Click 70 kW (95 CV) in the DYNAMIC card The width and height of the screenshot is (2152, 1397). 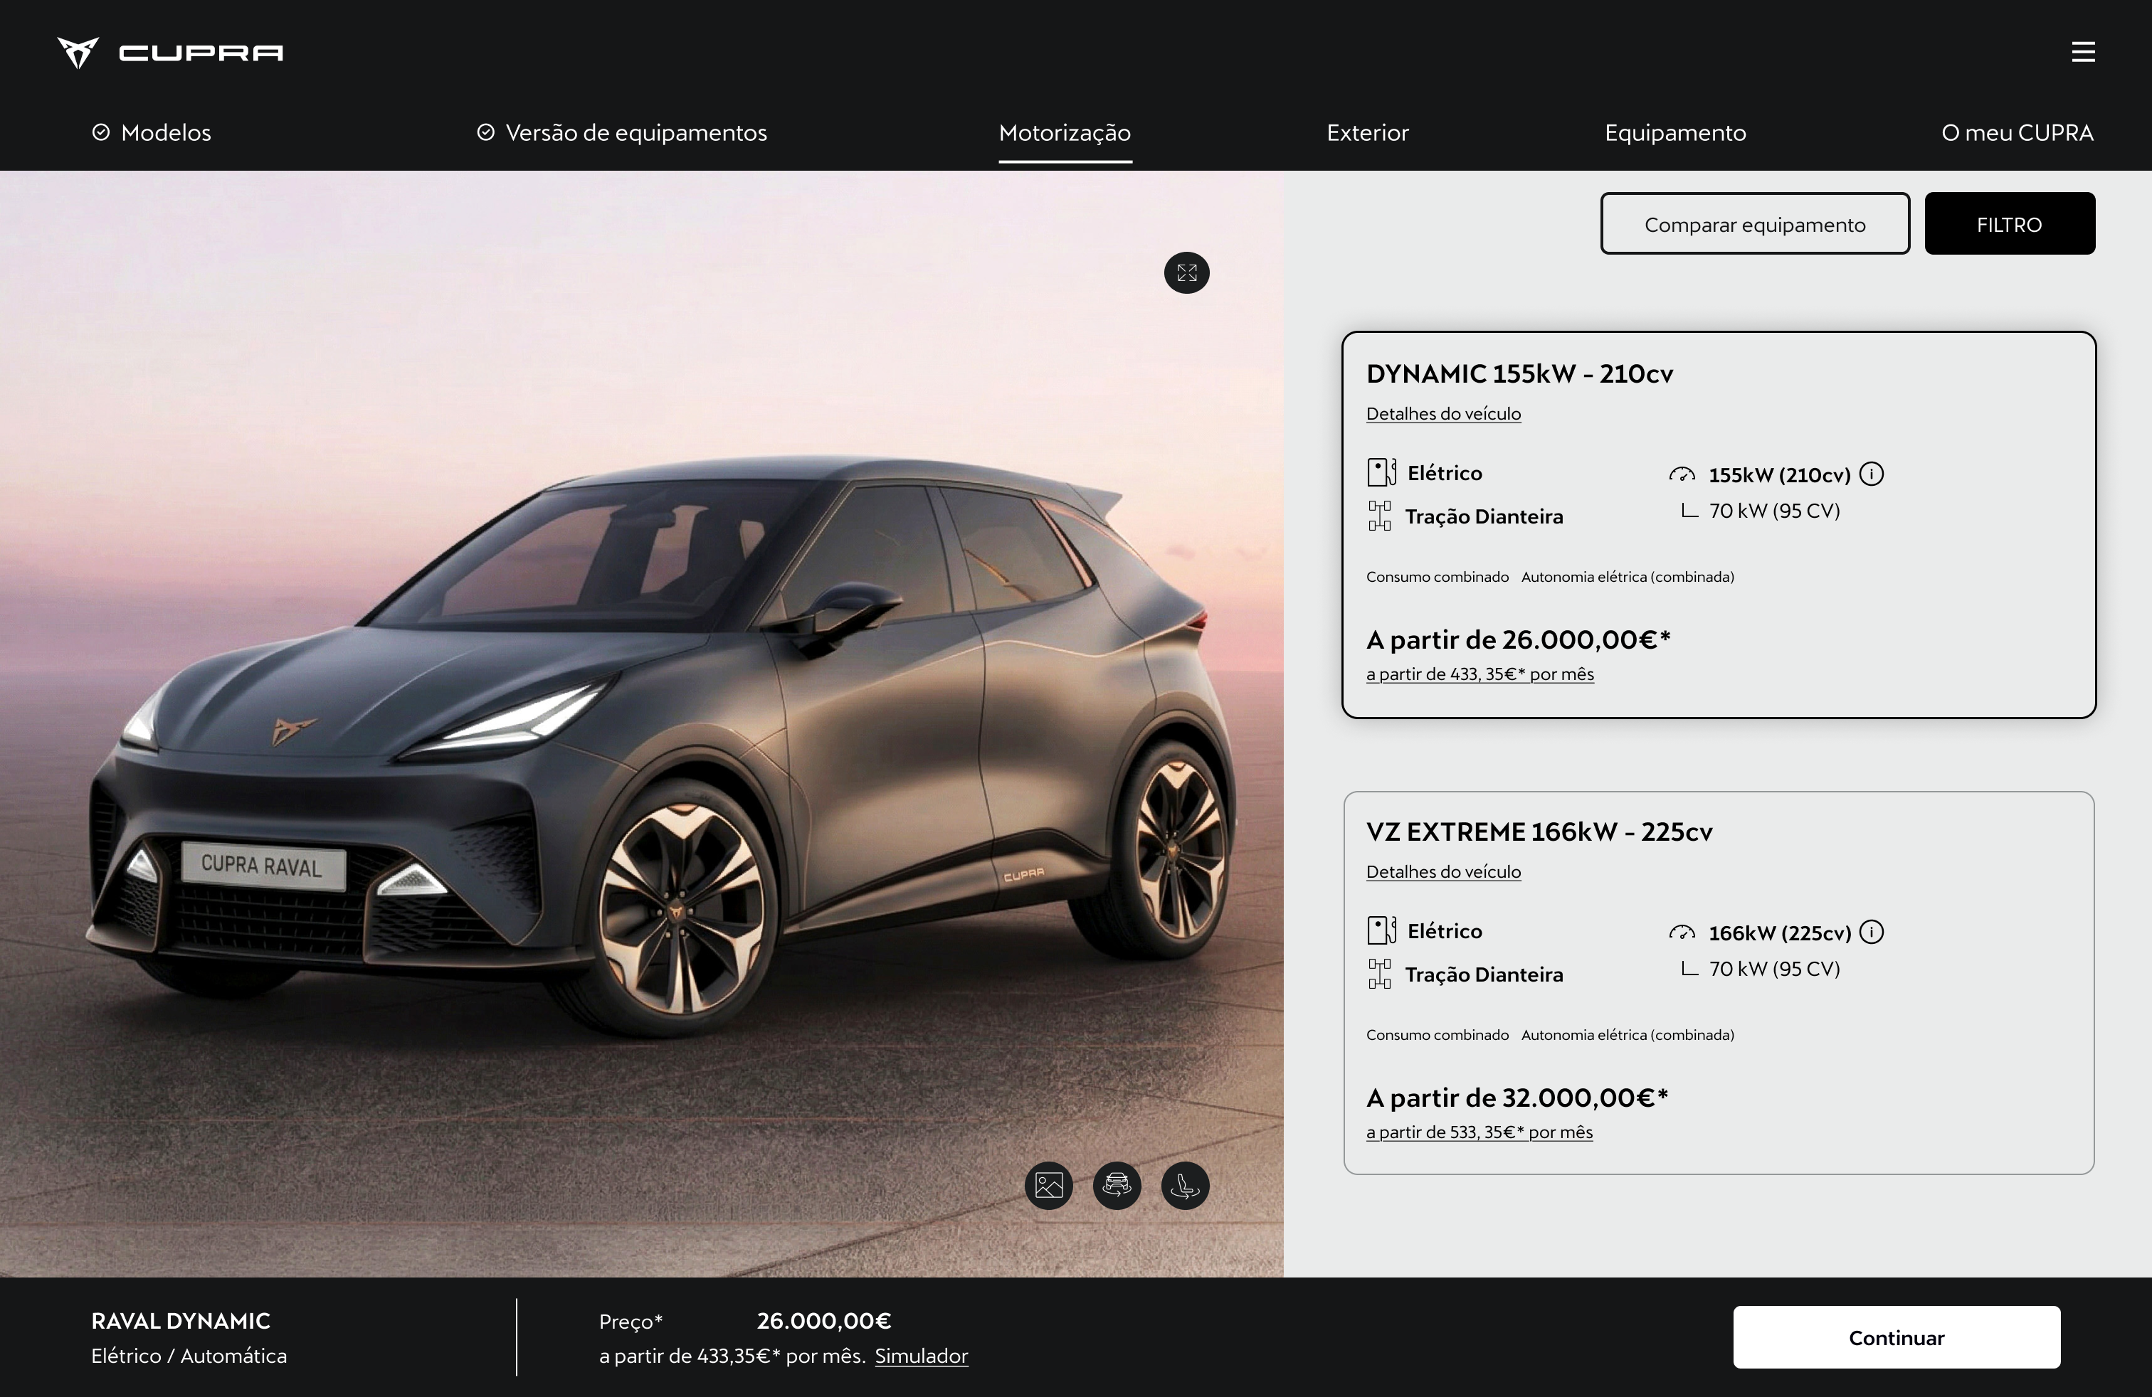click(x=1774, y=511)
